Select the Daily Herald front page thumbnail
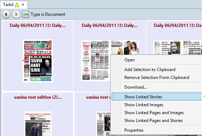This screenshot has width=205, height=136. pyautogui.click(x=38, y=61)
